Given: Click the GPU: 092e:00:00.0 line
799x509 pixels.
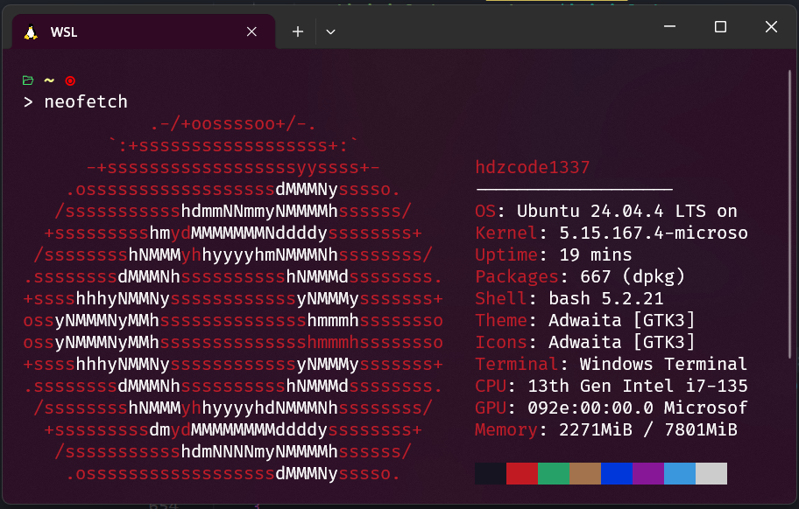Looking at the screenshot, I should pos(612,408).
